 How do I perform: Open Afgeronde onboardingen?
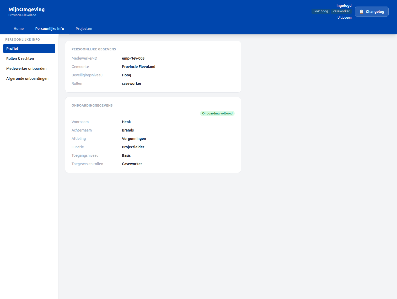(x=27, y=78)
